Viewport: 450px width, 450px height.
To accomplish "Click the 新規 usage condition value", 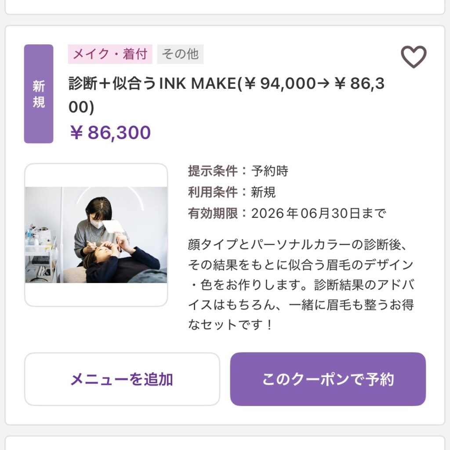I will [x=264, y=192].
